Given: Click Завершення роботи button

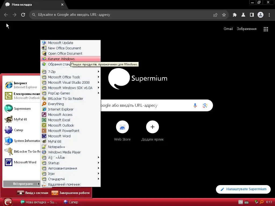Looking at the screenshot, I should (x=71, y=193).
